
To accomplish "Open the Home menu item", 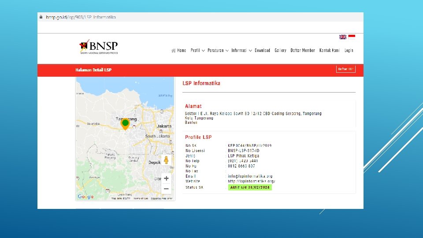I will (x=182, y=50).
